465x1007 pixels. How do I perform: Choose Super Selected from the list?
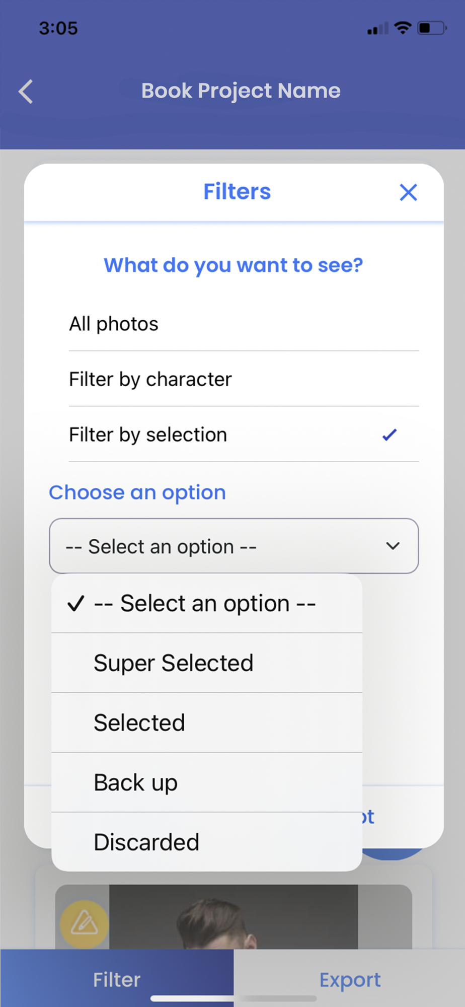(173, 663)
